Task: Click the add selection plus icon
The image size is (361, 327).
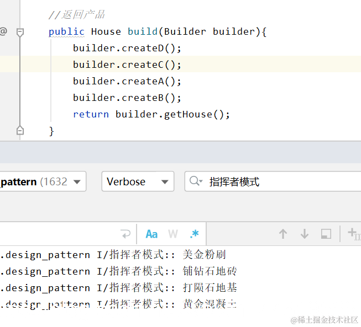Action: click(354, 234)
